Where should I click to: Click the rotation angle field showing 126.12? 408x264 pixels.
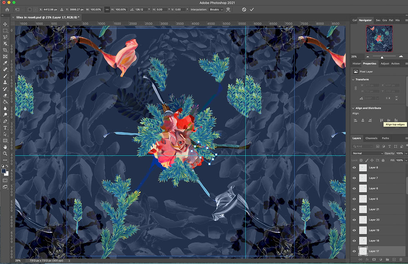pos(141,10)
